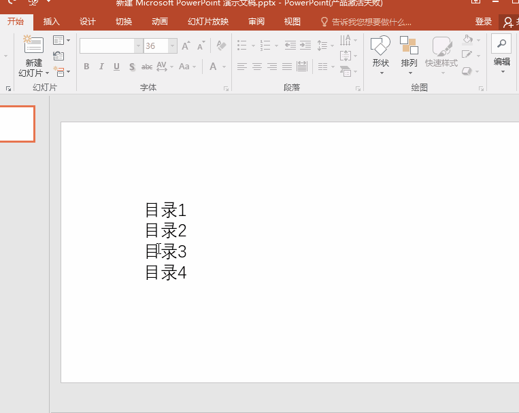The height and width of the screenshot is (413, 519).
Task: Click the New Slide (新建幻灯片) icon
Action: (x=33, y=46)
